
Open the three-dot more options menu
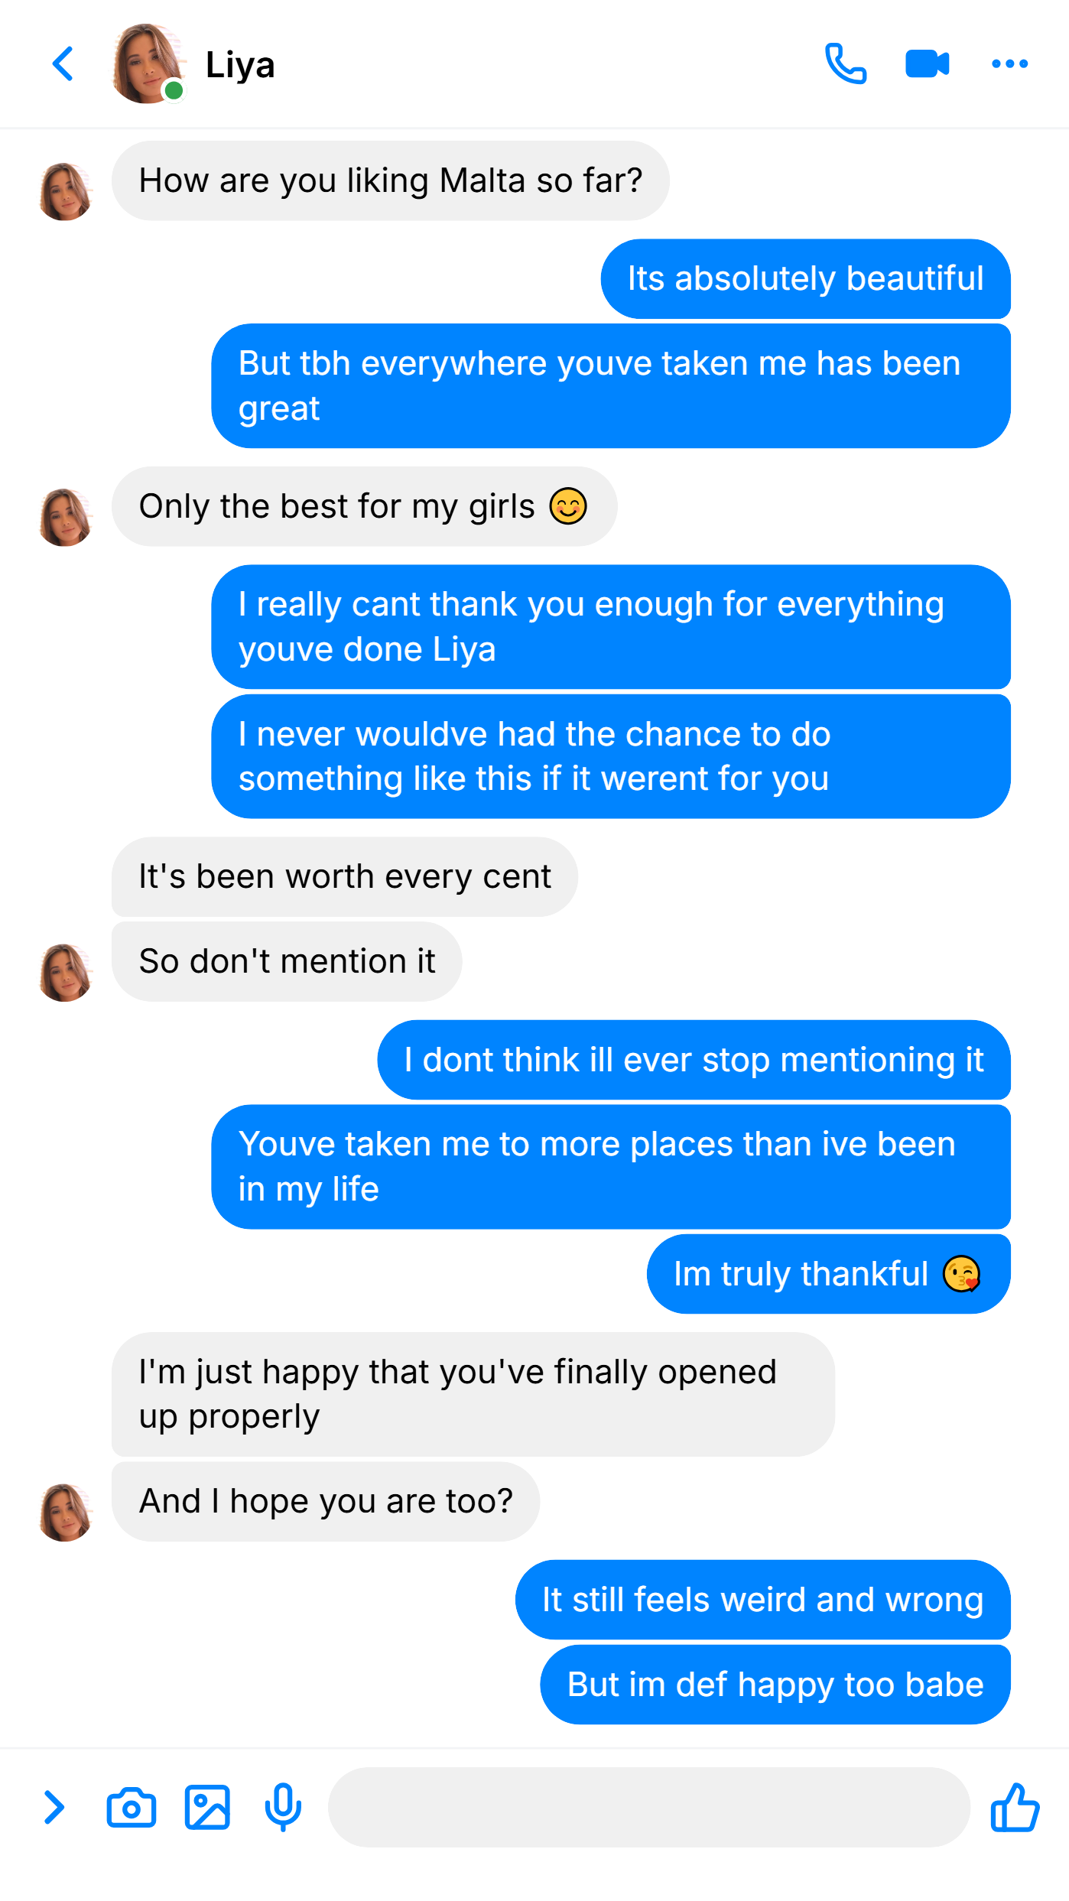(1009, 63)
